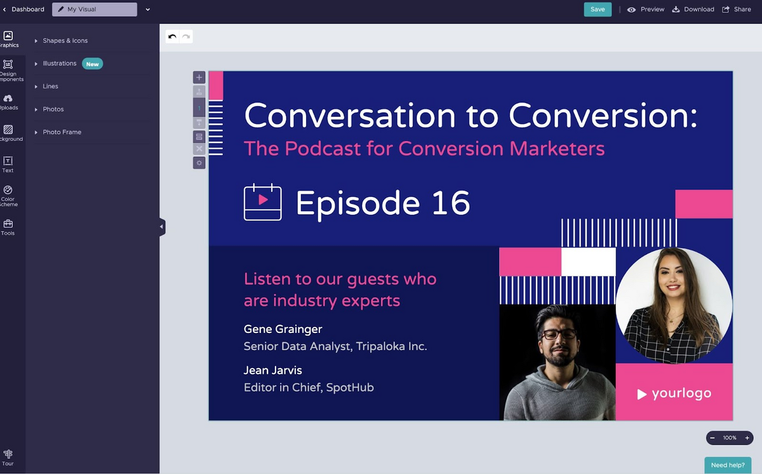The image size is (762, 474).
Task: Add a new slide with plus icon
Action: point(199,78)
